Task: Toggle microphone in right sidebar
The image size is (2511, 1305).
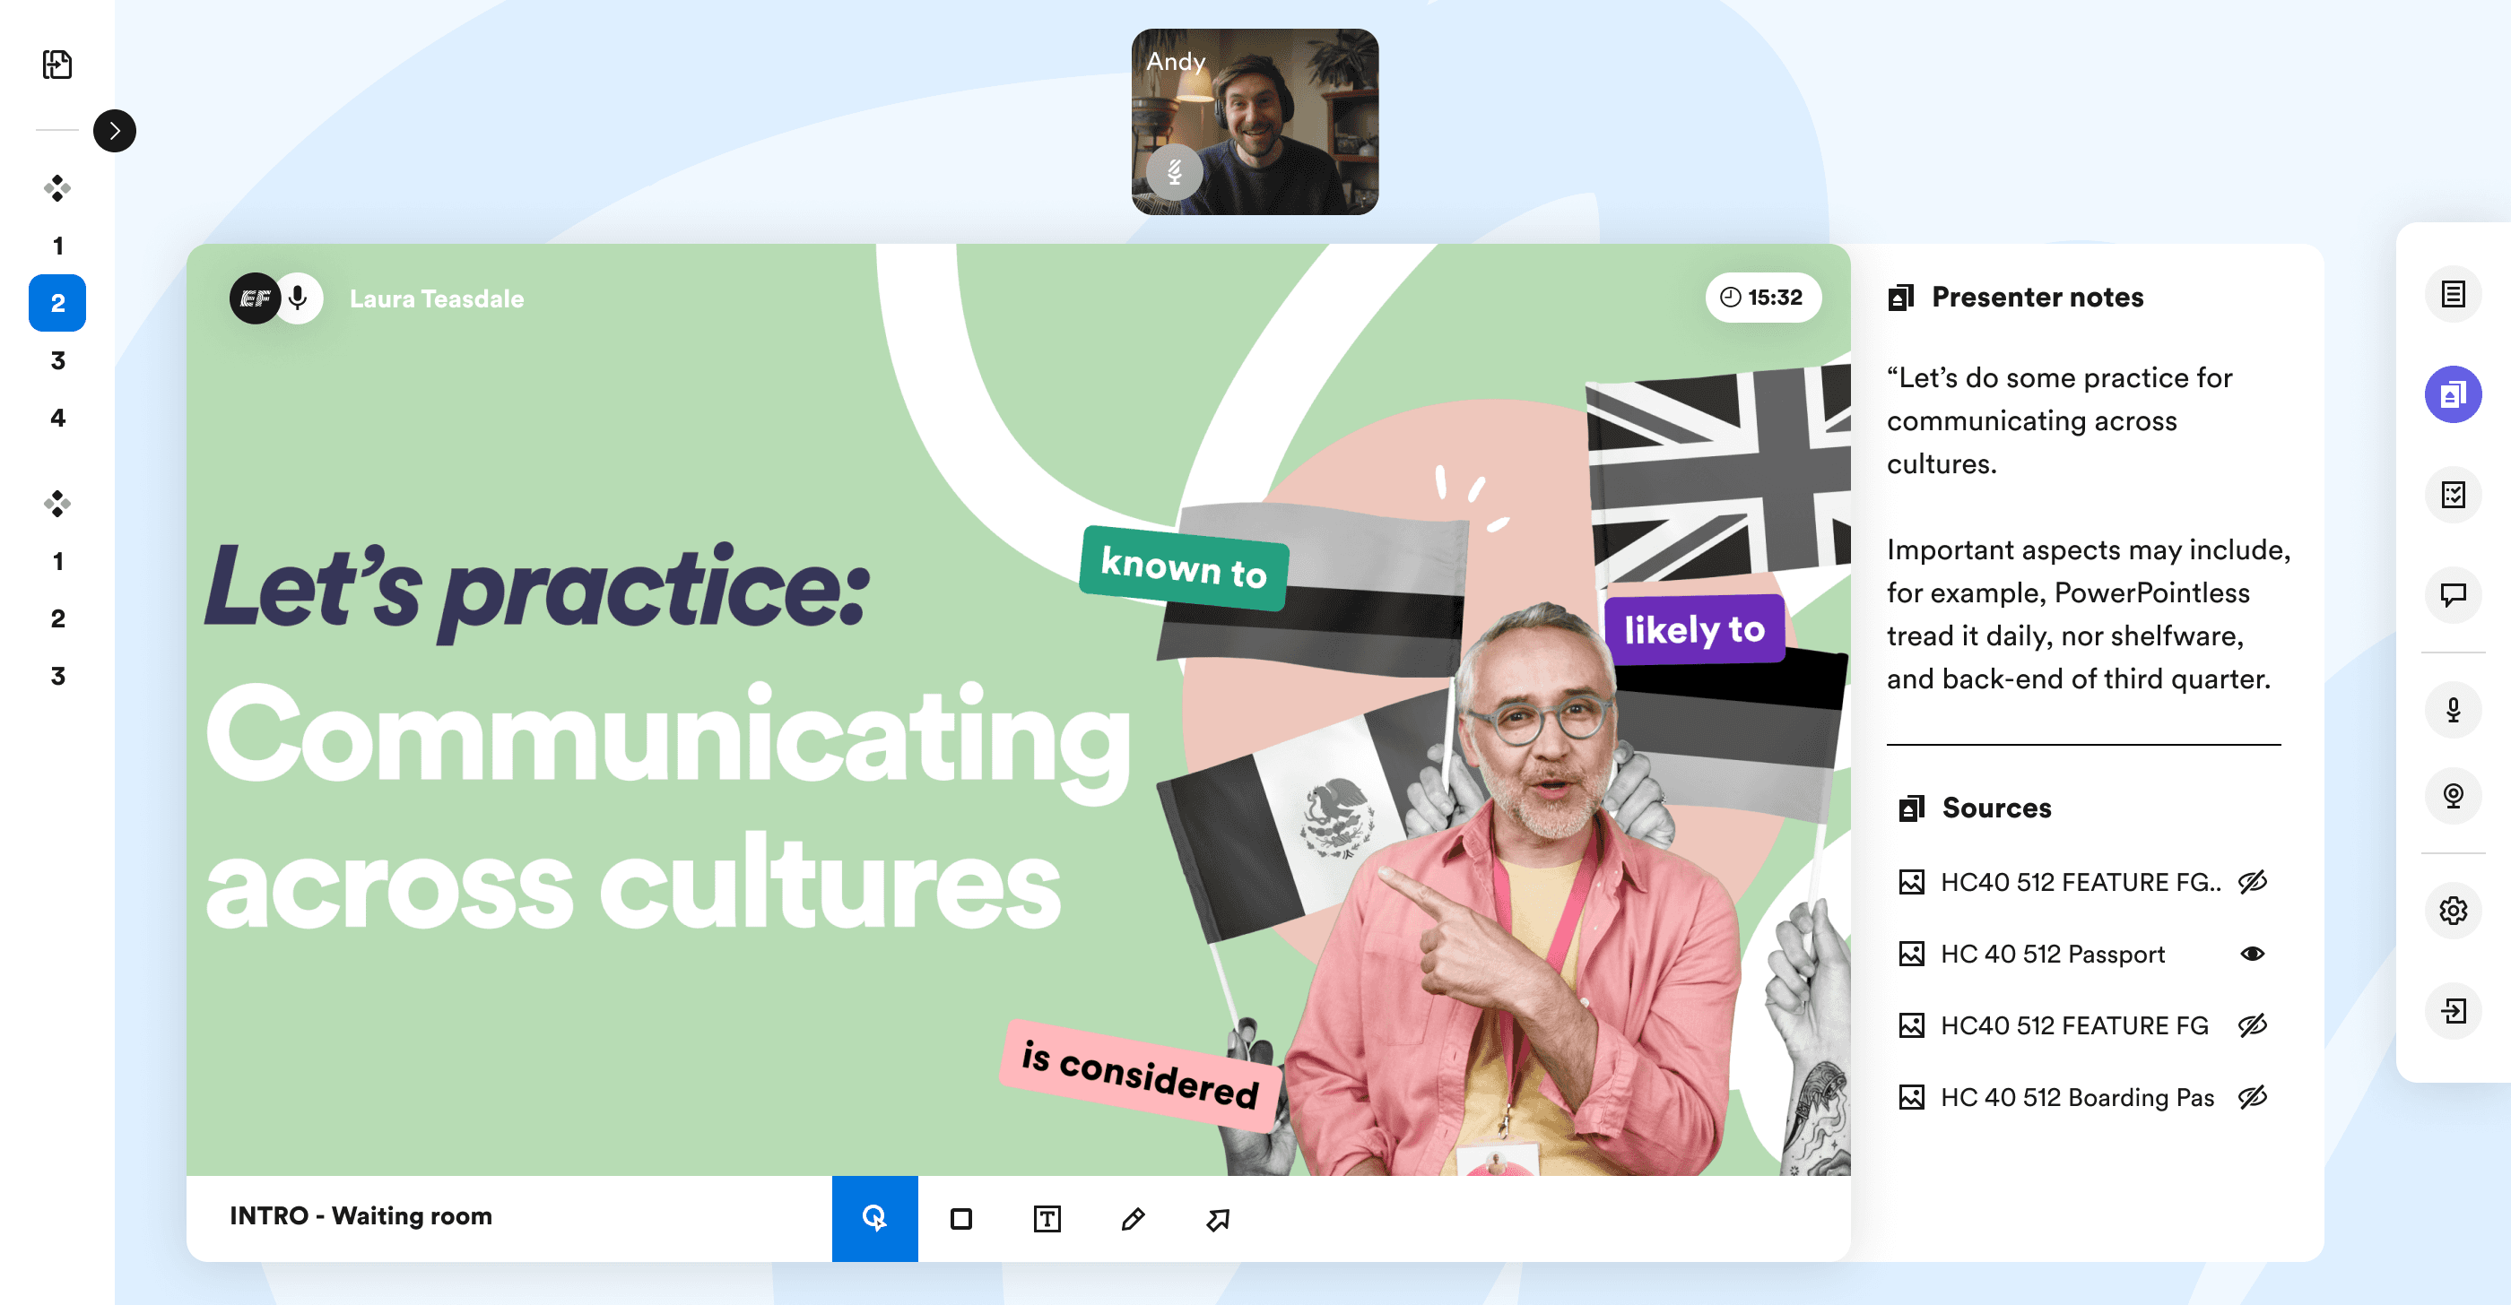Action: pyautogui.click(x=2453, y=710)
